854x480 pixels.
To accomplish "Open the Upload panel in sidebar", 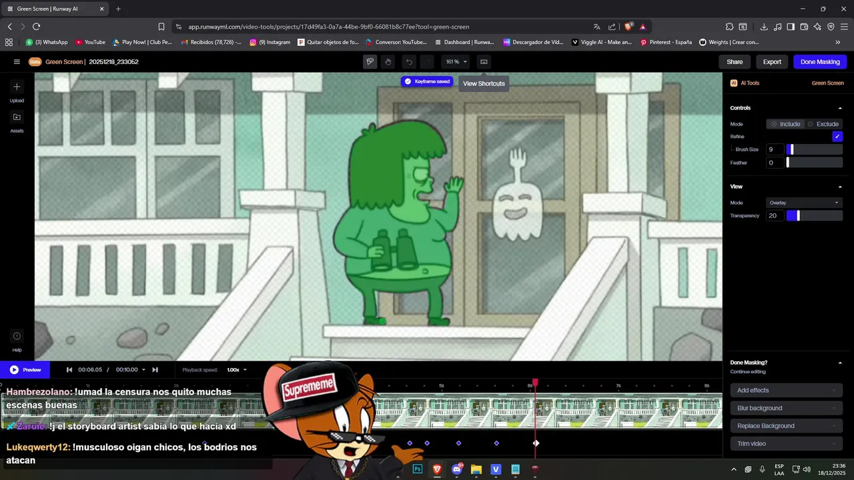I will click(x=17, y=91).
